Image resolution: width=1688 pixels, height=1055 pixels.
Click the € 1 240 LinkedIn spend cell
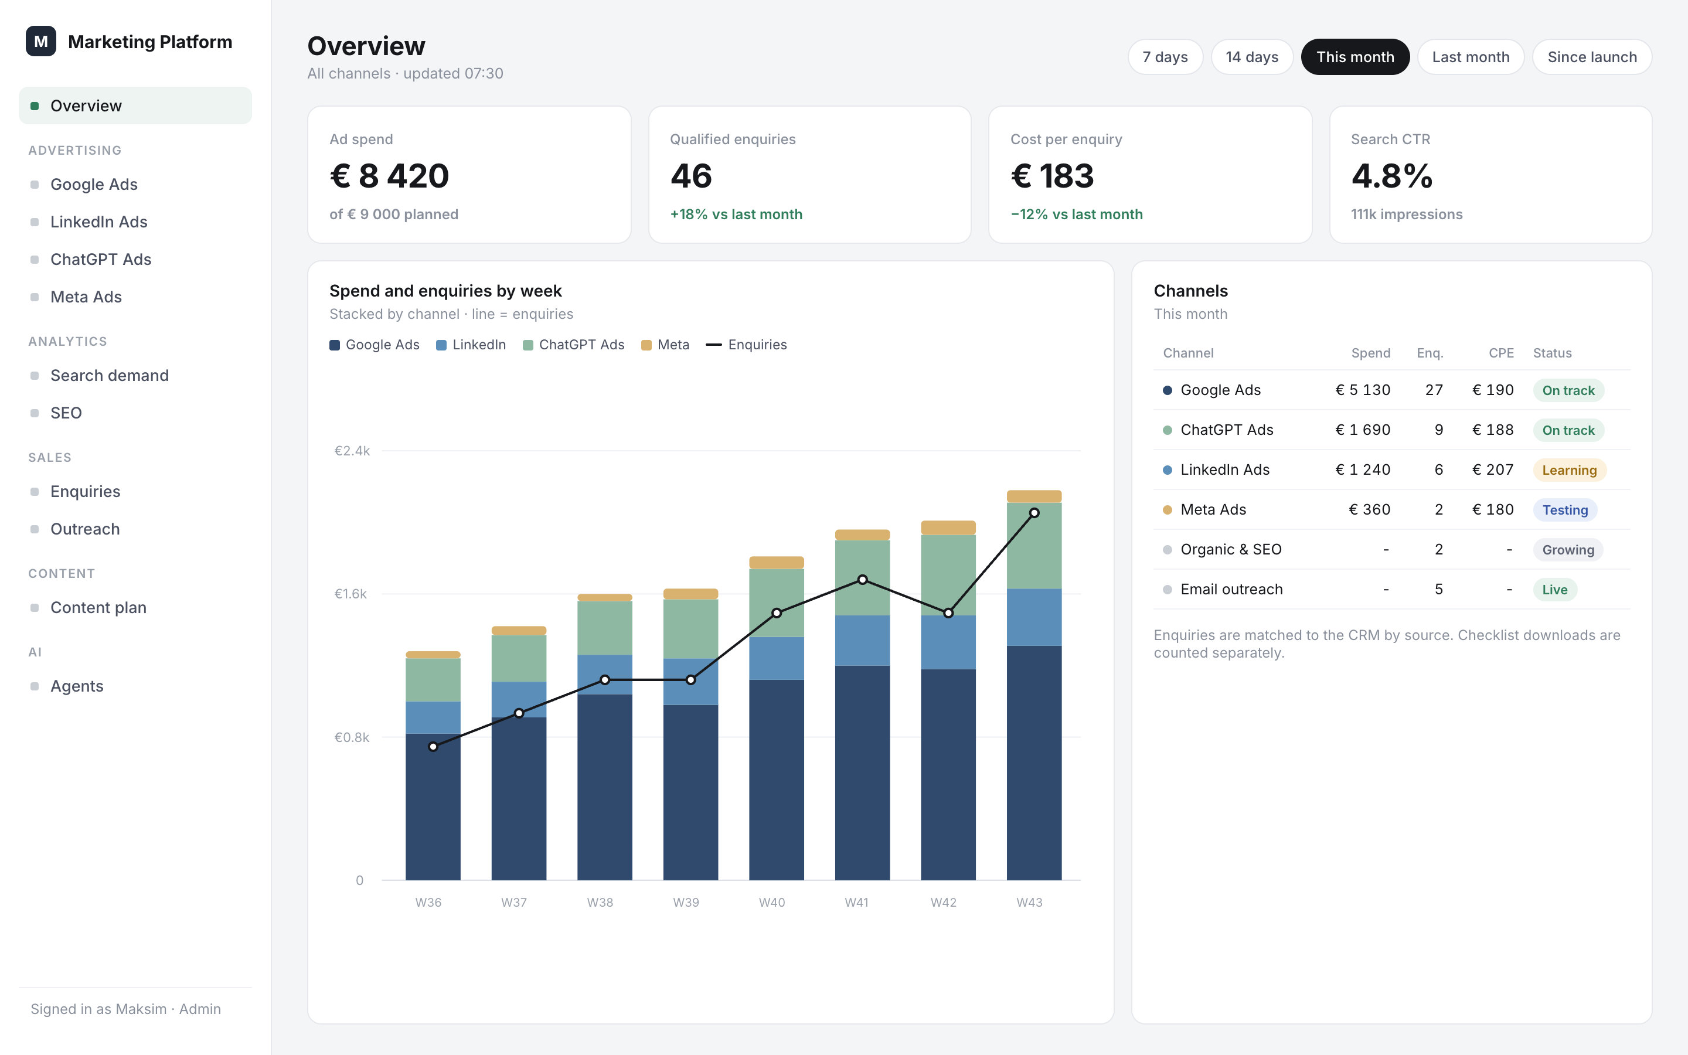click(x=1362, y=470)
